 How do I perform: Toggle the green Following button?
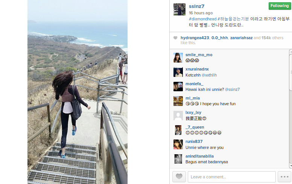[x=280, y=6]
